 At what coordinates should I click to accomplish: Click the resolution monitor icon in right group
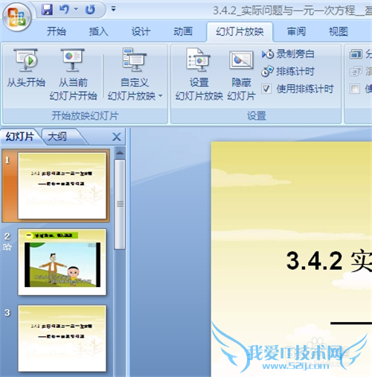(x=356, y=54)
